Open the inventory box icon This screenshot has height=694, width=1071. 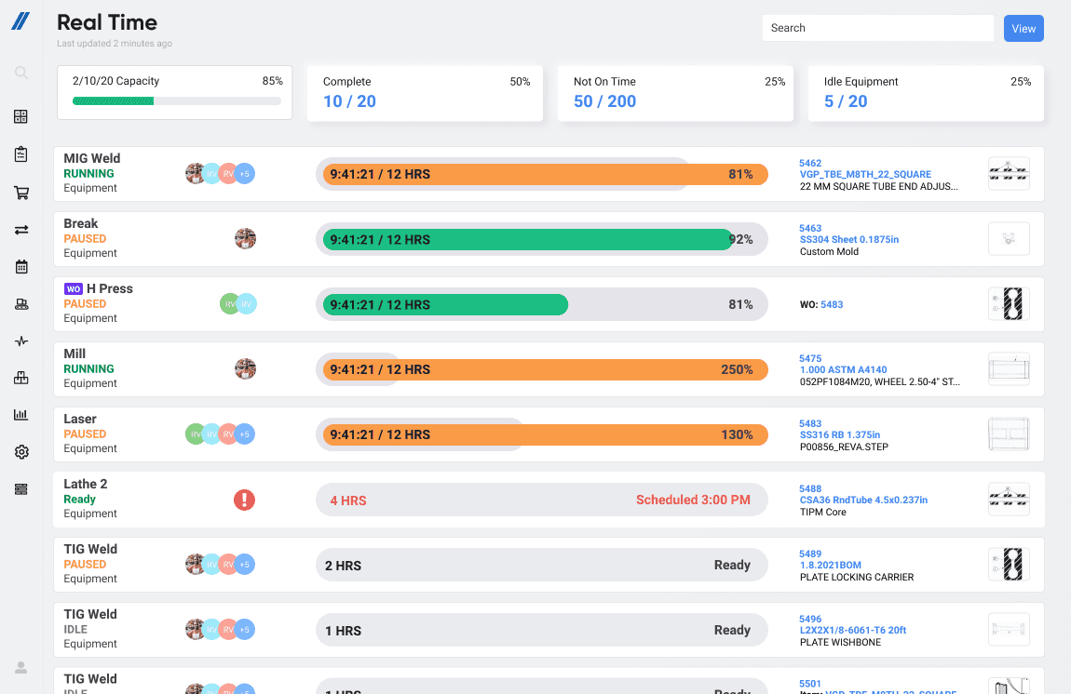point(20,378)
